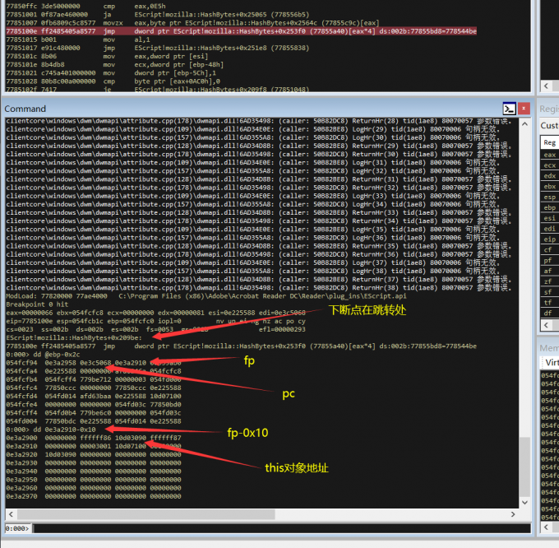Click the Command panel title label
Viewport: 559px width, 548px height.
point(25,109)
